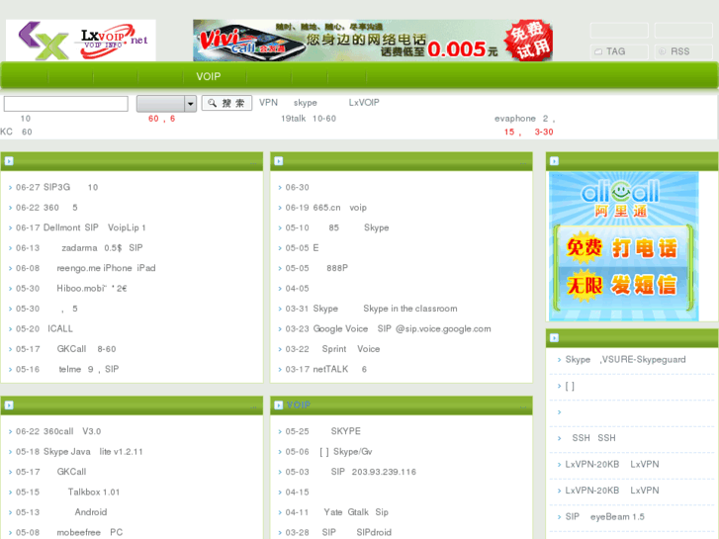The height and width of the screenshot is (539, 719).
Task: Open the 'evaphone 2' announcement link
Action: tap(524, 119)
